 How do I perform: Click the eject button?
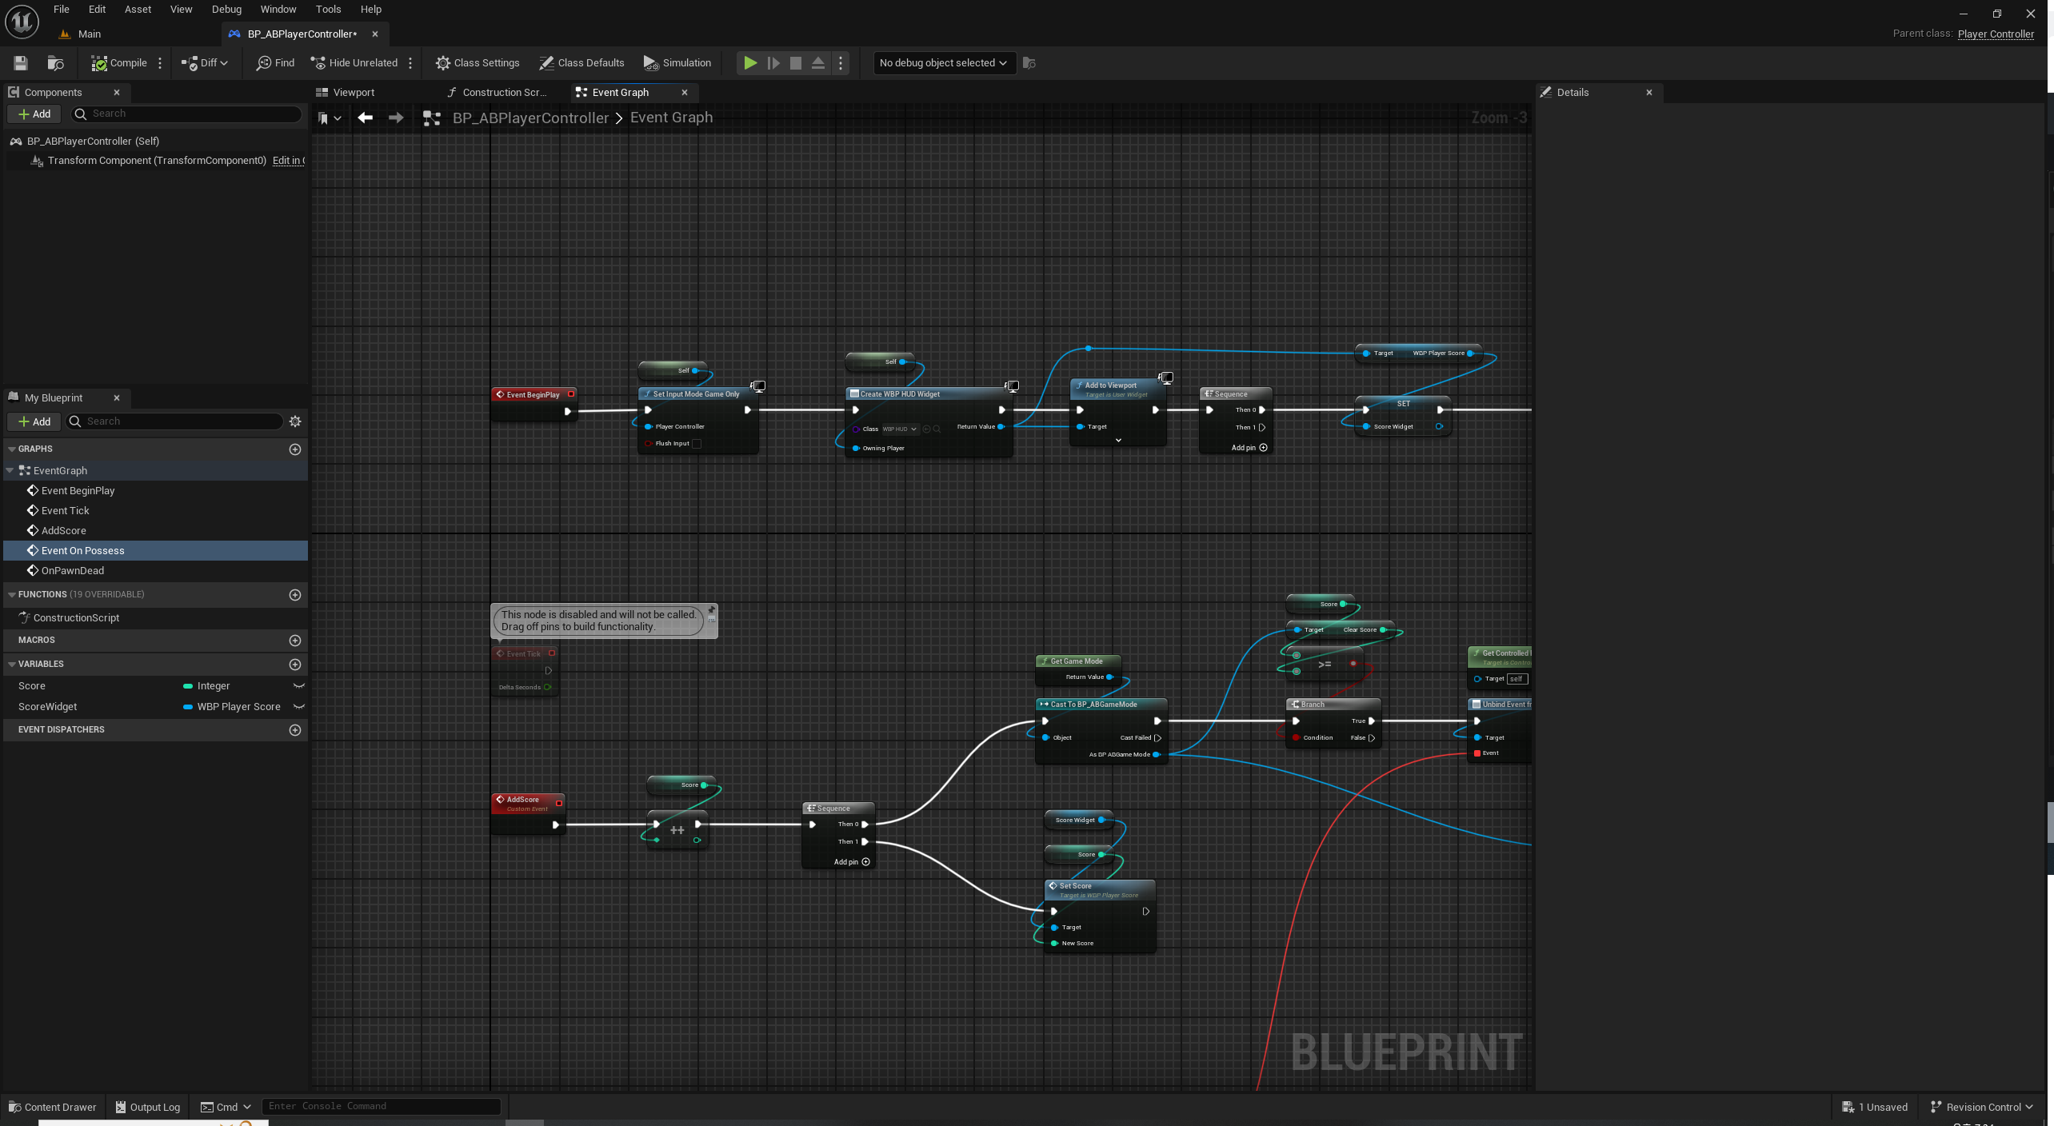coord(818,63)
